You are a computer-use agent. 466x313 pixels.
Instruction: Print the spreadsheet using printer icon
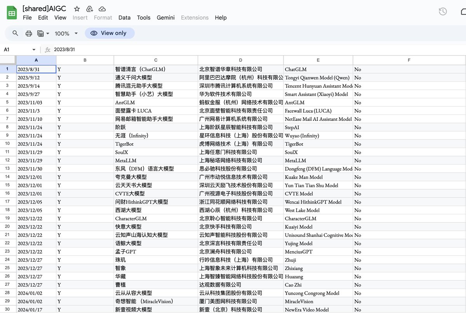pyautogui.click(x=29, y=33)
